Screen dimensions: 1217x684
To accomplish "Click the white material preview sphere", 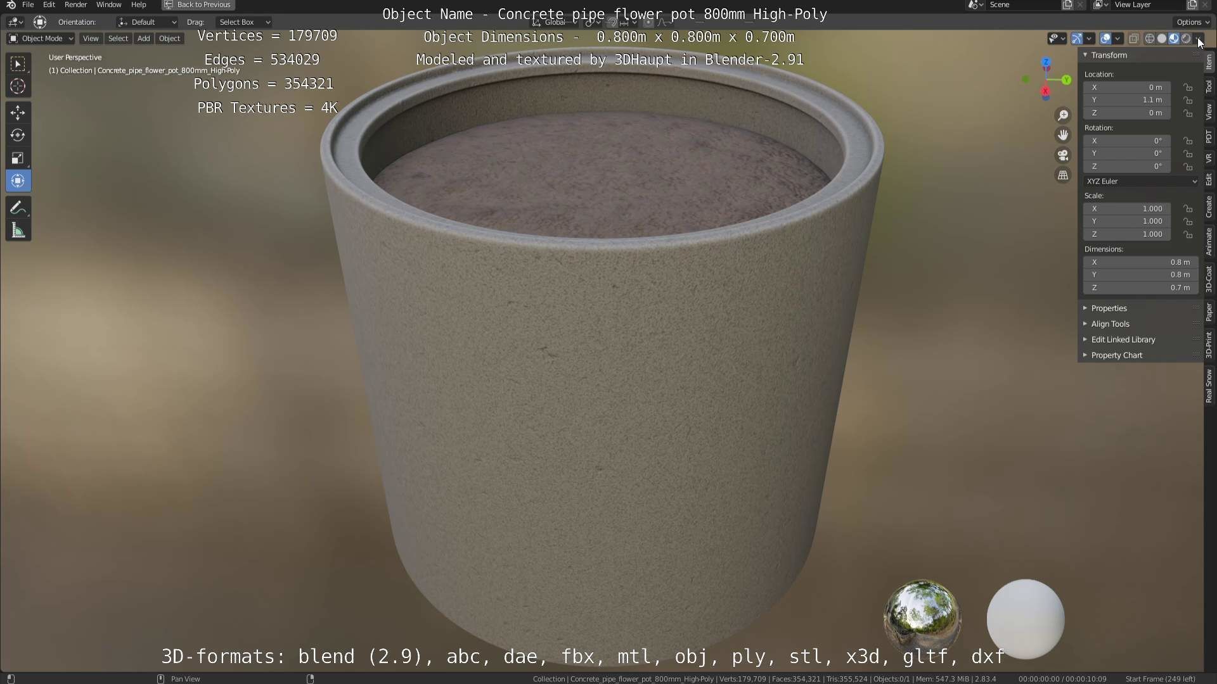I will [1025, 619].
